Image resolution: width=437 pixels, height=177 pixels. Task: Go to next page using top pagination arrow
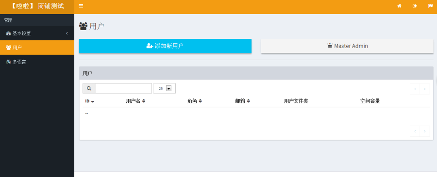pos(425,89)
